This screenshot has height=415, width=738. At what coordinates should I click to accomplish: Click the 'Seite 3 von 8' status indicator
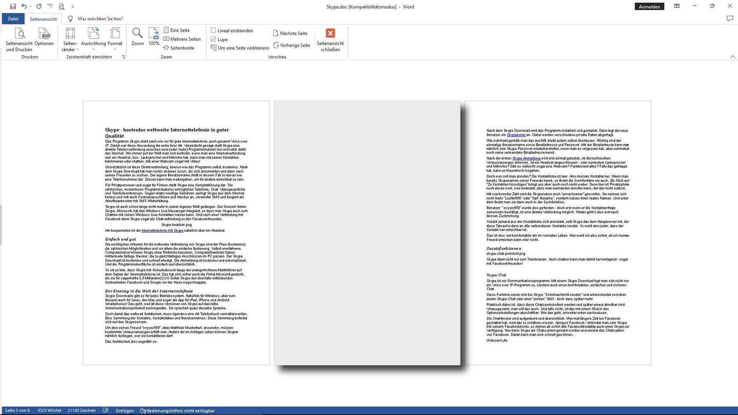tap(18, 411)
